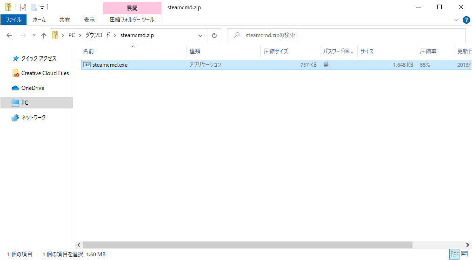472x260 pixels.
Task: Switch to details view layout
Action: click(x=454, y=254)
